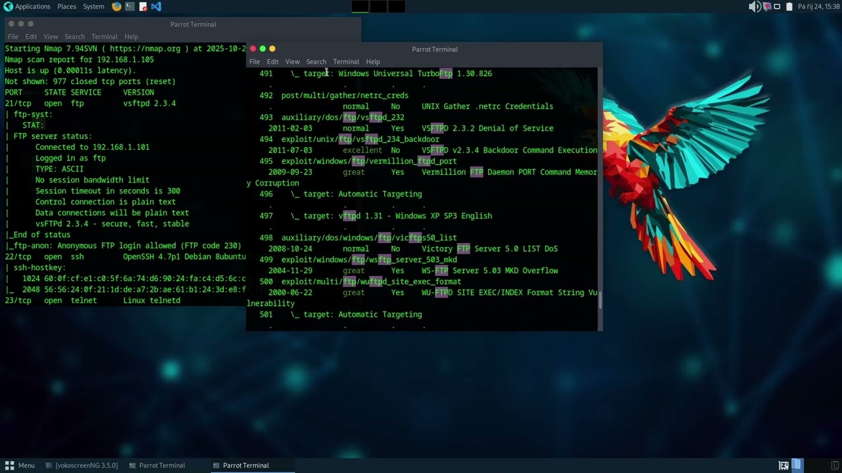Screen dimensions: 842x473
Task: Open the System menu in top panel
Action: coord(93,7)
